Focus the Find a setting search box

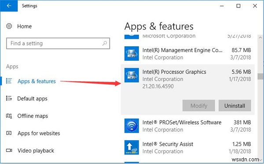click(x=58, y=43)
